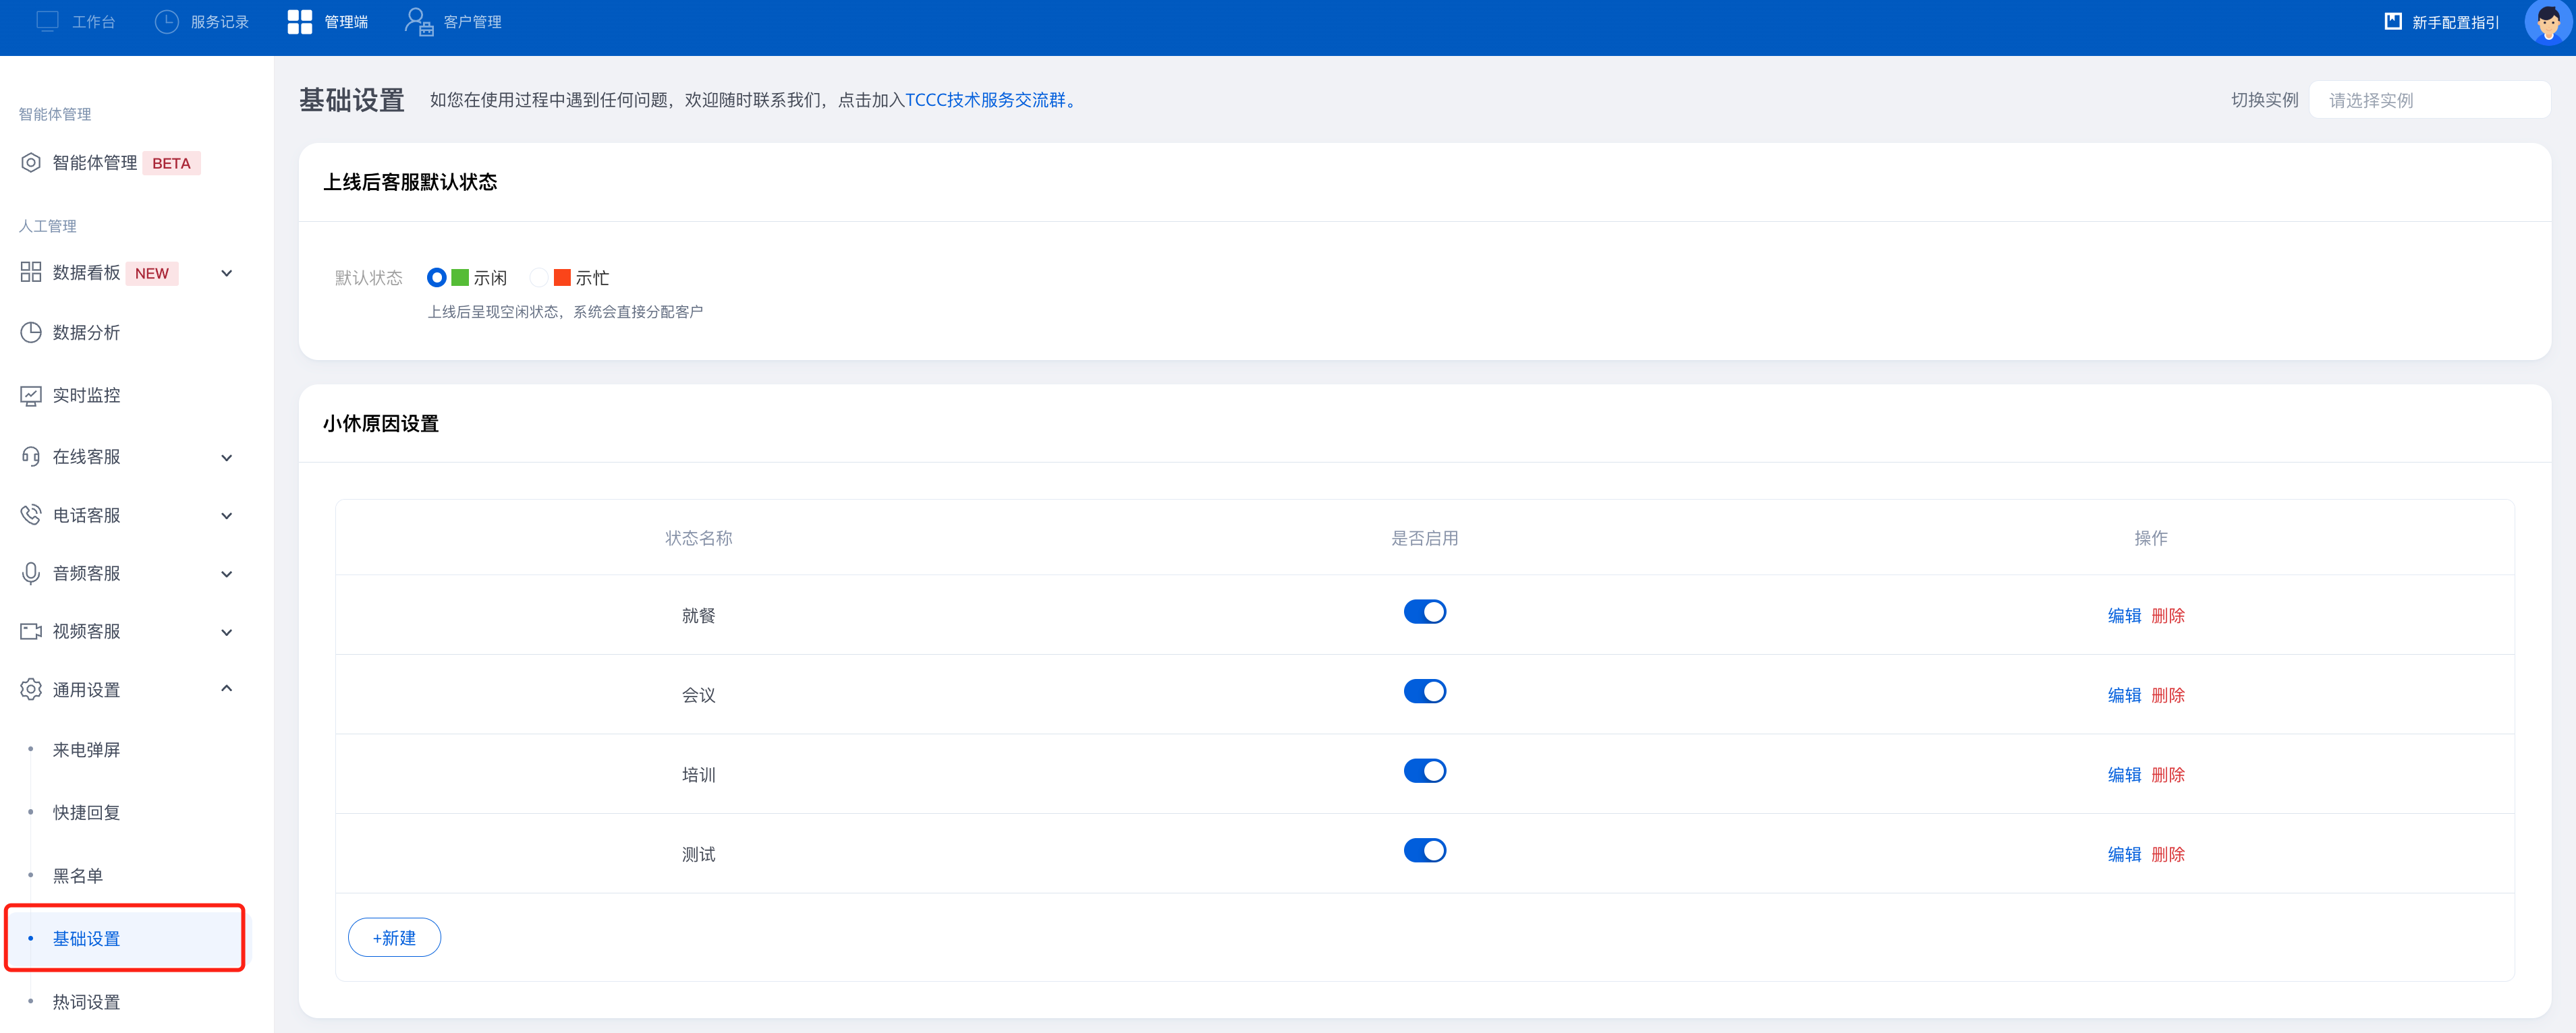
Task: Click the 数据分析 pie chart icon
Action: click(31, 332)
